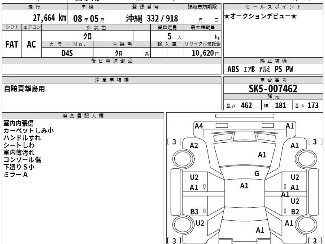Image resolution: width=325 pixels, height=244 pixels.
Task: Click the FAT shift type cell
Action: [x=12, y=44]
